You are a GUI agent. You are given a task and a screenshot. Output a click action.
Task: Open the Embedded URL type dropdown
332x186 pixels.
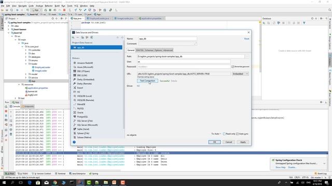pyautogui.click(x=240, y=74)
